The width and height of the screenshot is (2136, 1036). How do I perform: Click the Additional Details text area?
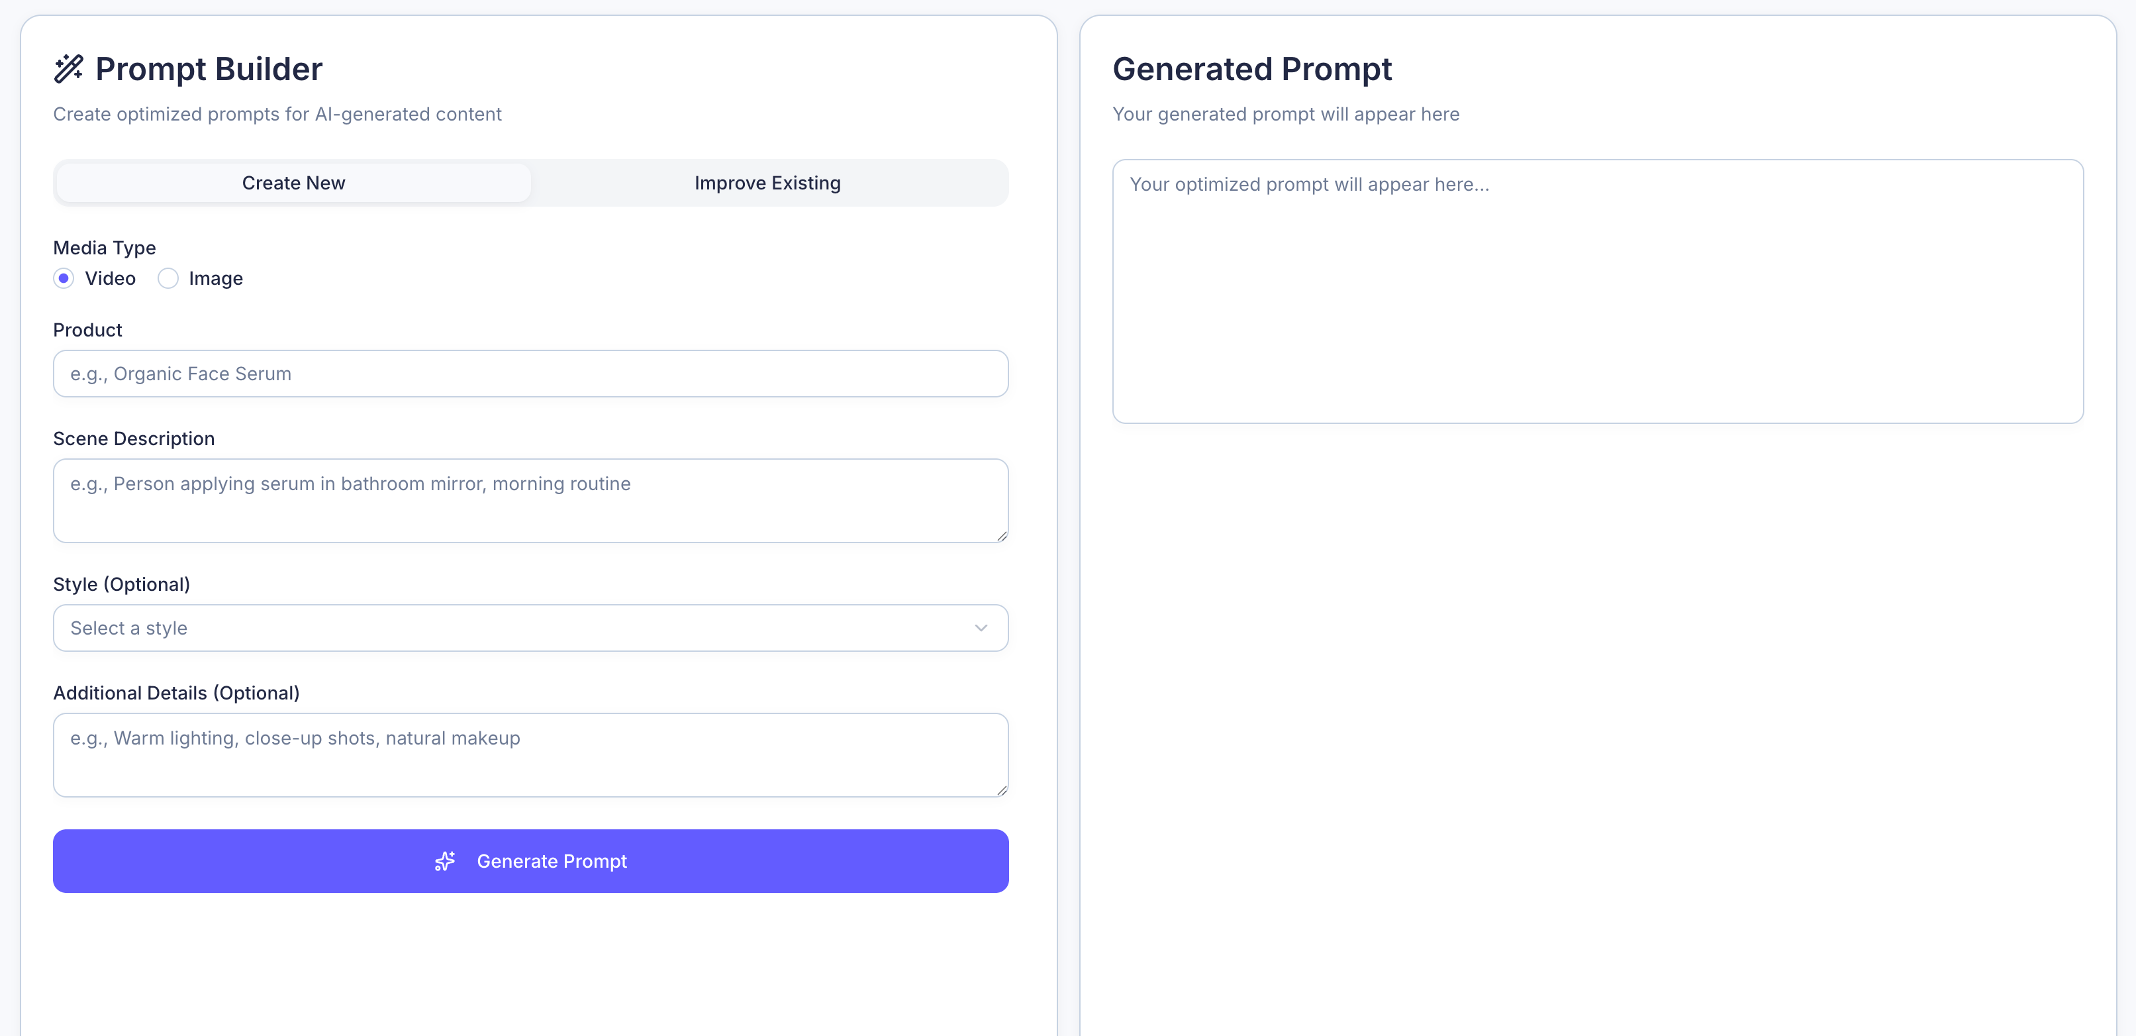[530, 755]
